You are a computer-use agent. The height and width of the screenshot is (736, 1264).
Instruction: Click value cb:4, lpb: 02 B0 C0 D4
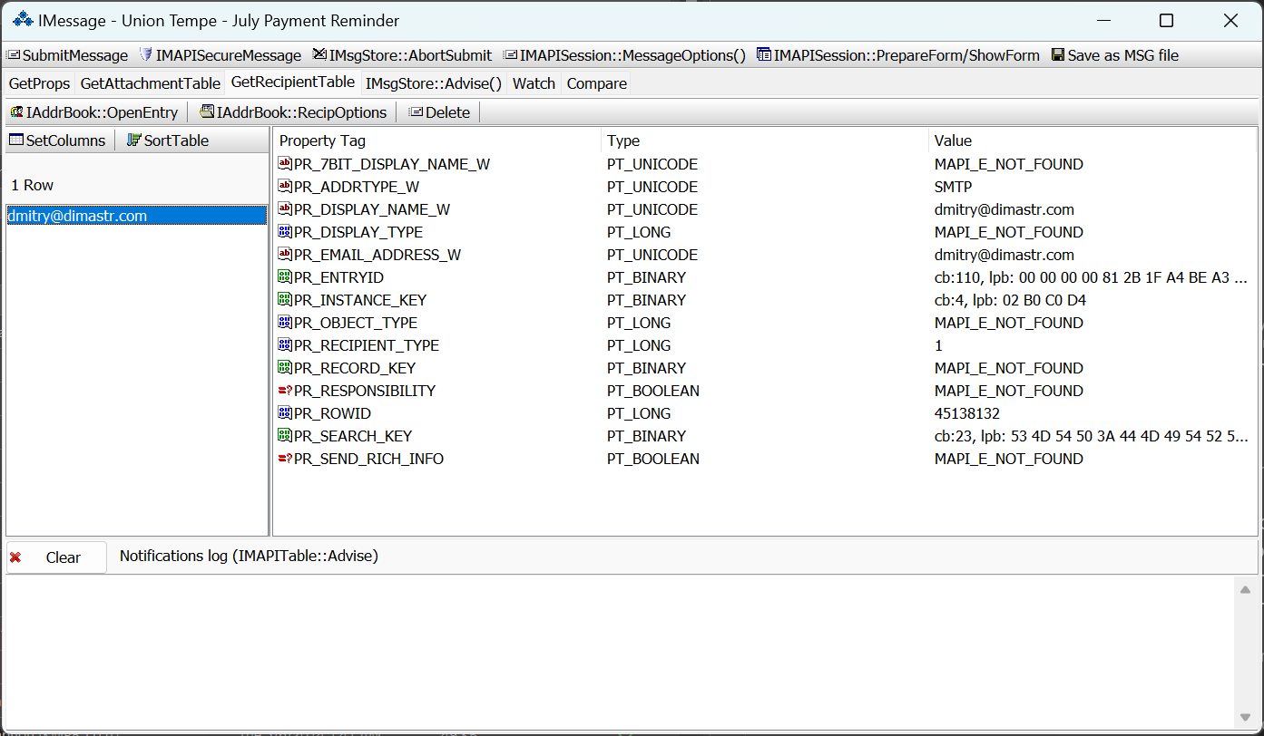point(1010,300)
